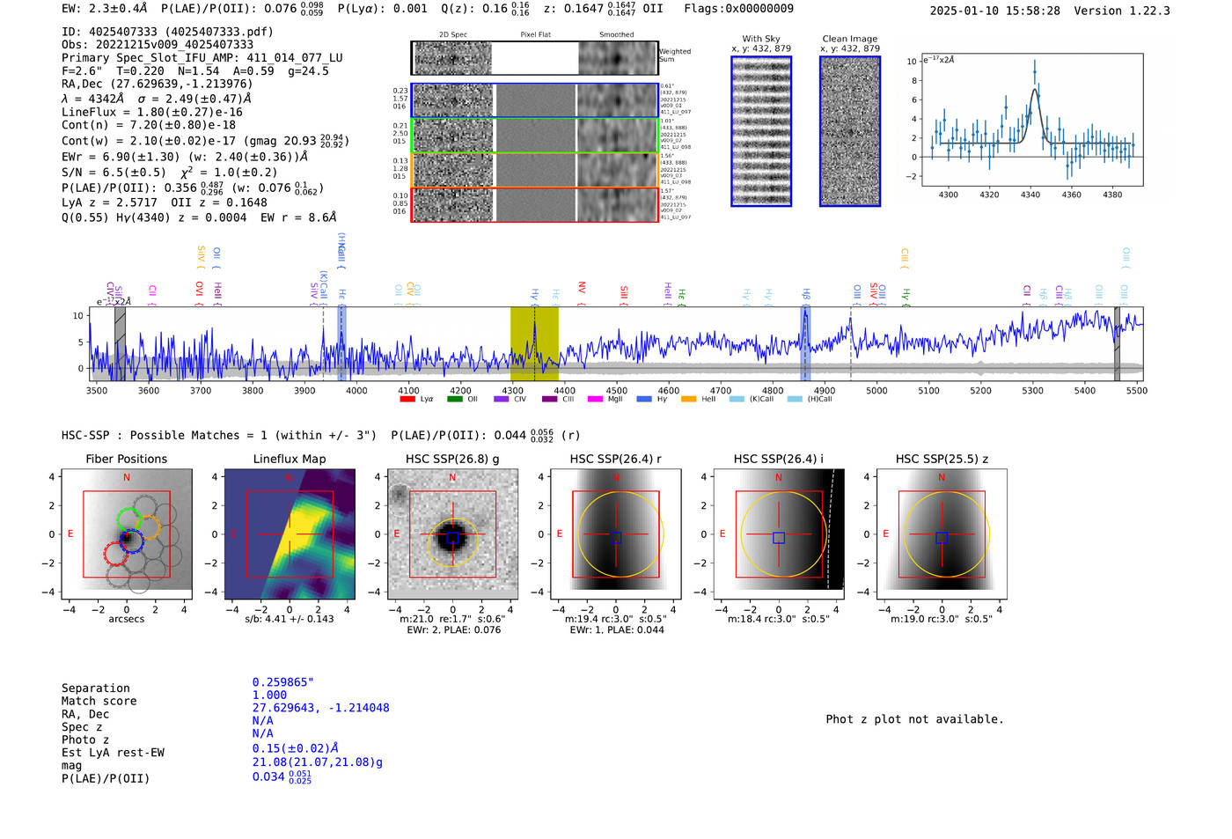View the HSC SSP r-band cutout

616,534
